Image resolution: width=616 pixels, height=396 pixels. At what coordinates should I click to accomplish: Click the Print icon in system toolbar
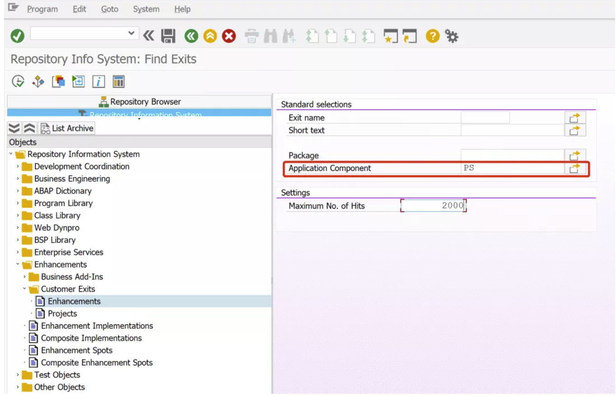tap(252, 36)
